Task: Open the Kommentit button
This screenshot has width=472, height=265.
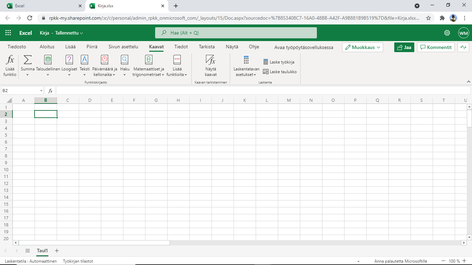Action: pyautogui.click(x=436, y=47)
